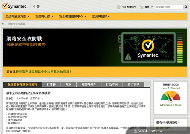Click the world map threat monitor image
Image resolution: width=190 pixels, height=134 pixels.
pos(148,48)
